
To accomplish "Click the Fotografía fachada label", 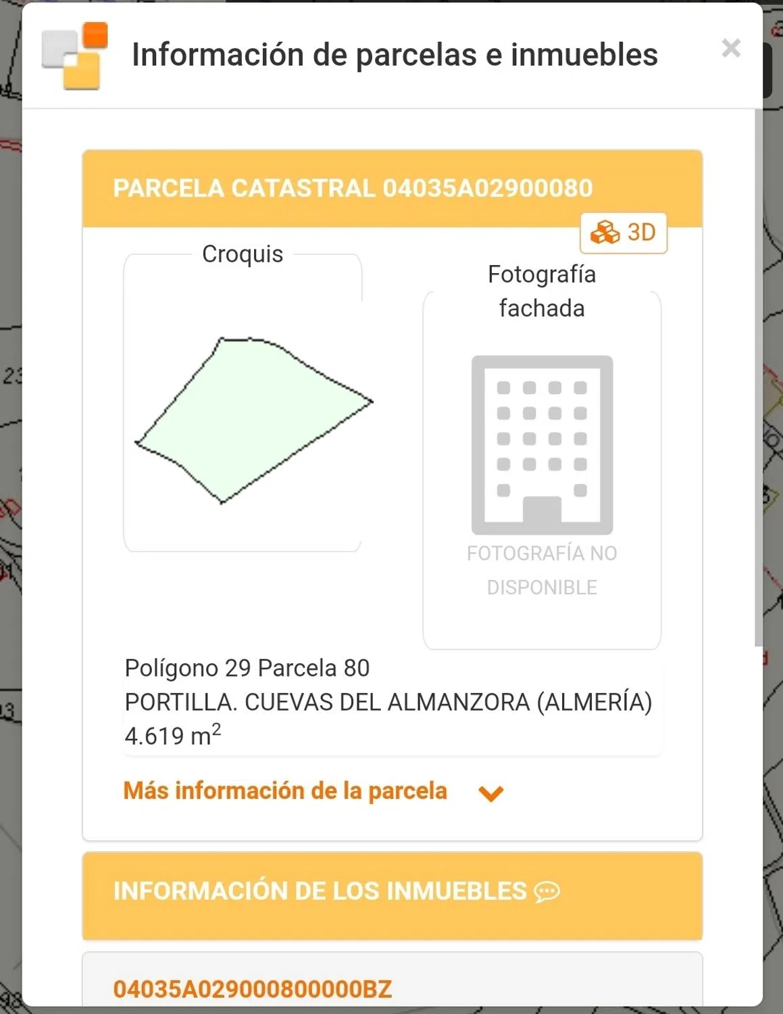I will pyautogui.click(x=542, y=291).
